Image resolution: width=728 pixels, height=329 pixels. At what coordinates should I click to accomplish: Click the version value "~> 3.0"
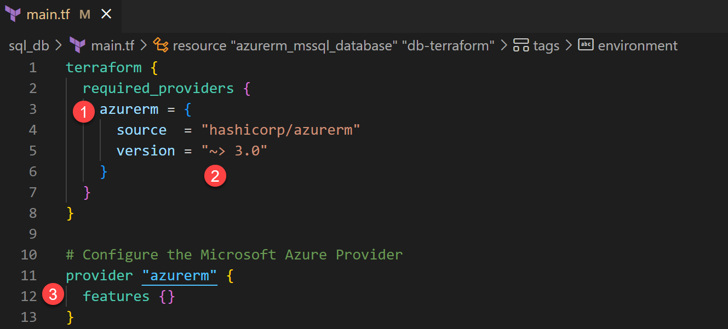(234, 151)
